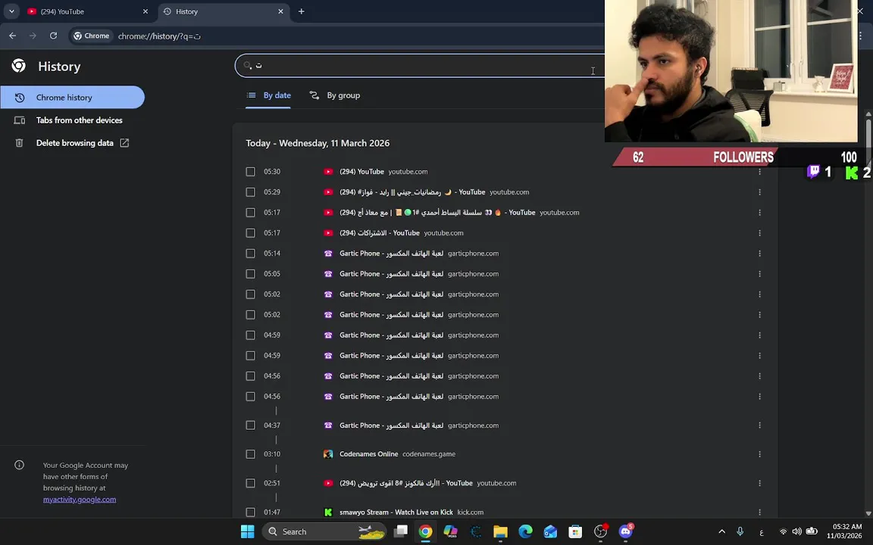Open the tab search dropdown arrow
The height and width of the screenshot is (545, 873).
point(11,11)
